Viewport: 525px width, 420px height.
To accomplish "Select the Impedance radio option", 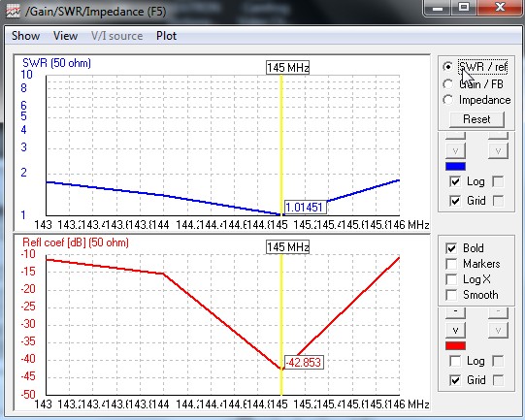I will pyautogui.click(x=447, y=100).
